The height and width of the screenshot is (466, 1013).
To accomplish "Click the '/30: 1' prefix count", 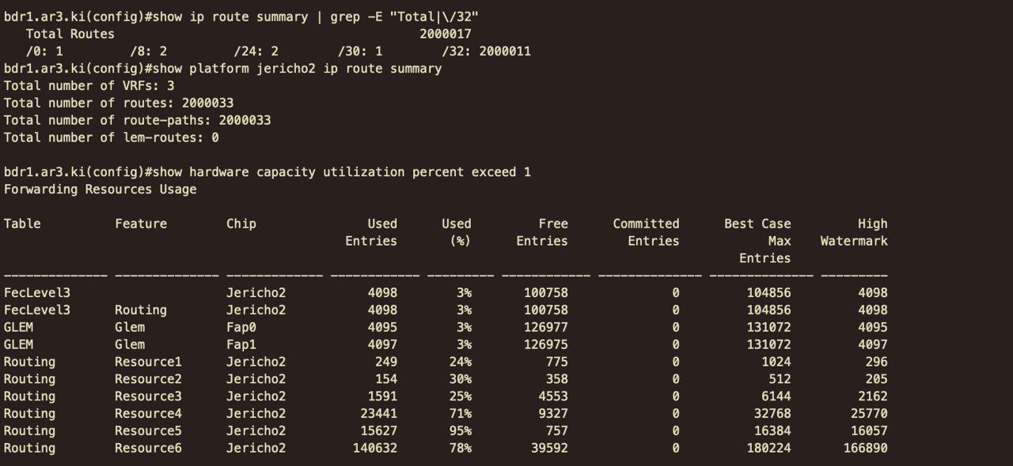I will click(360, 51).
